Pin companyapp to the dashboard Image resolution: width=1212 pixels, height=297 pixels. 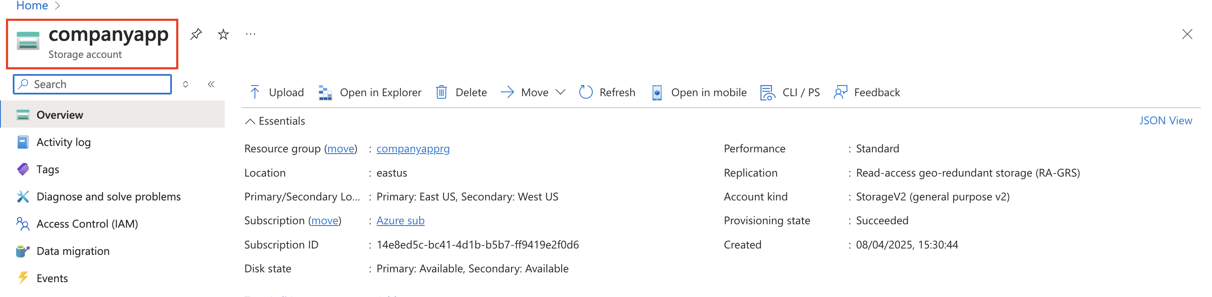click(196, 34)
